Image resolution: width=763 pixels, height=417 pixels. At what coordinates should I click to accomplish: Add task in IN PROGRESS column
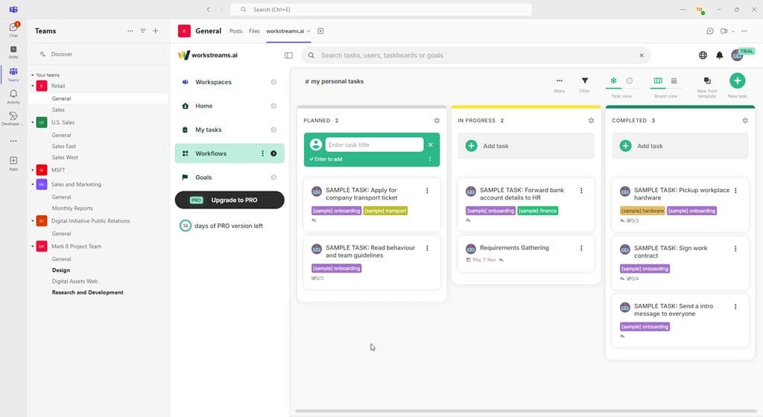(526, 146)
